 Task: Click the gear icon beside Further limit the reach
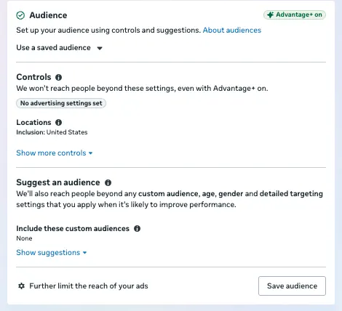pos(21,286)
